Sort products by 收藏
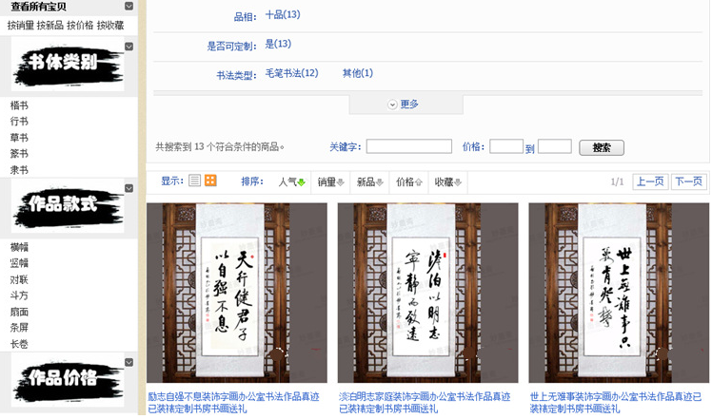The width and height of the screenshot is (712, 419). [447, 182]
